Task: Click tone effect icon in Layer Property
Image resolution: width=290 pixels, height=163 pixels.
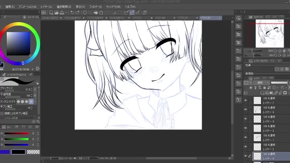Action: pos(282,69)
